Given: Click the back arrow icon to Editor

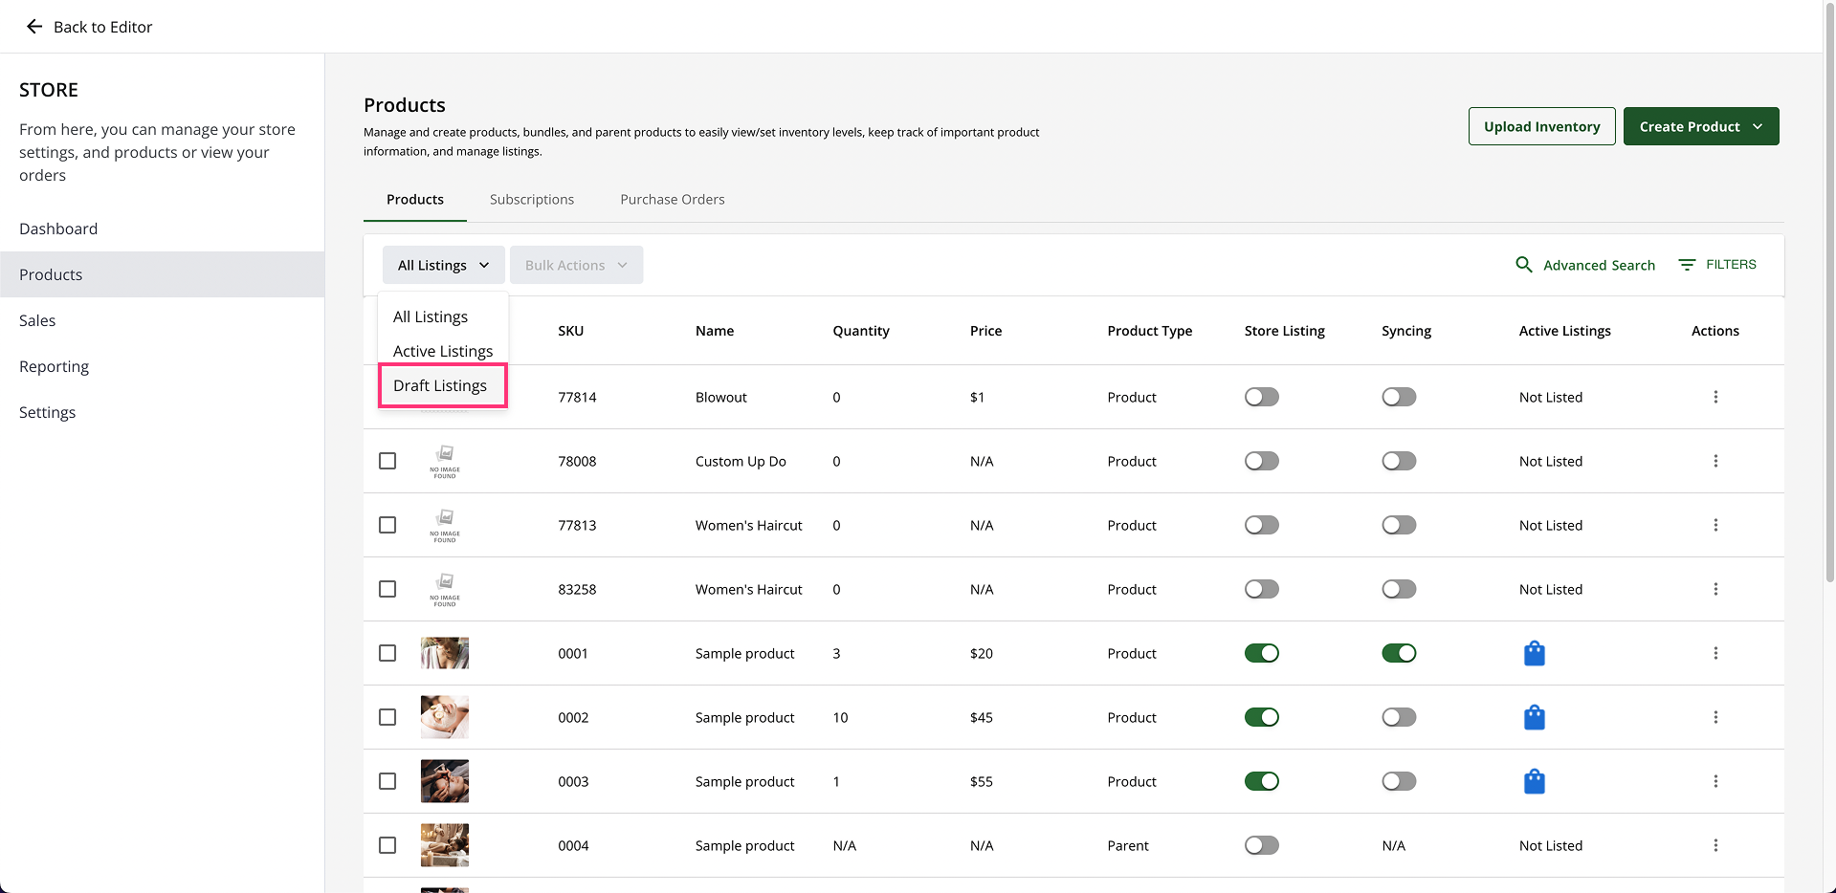Looking at the screenshot, I should (34, 27).
